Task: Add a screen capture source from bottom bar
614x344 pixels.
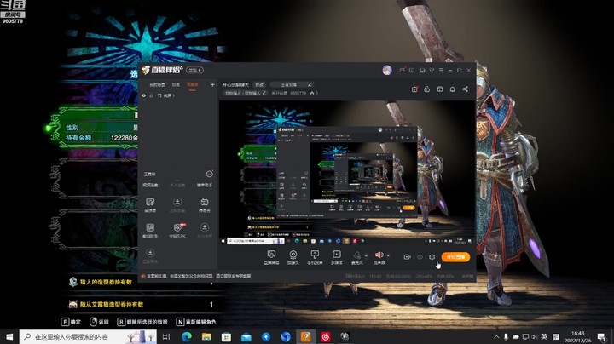Action: coord(271,257)
